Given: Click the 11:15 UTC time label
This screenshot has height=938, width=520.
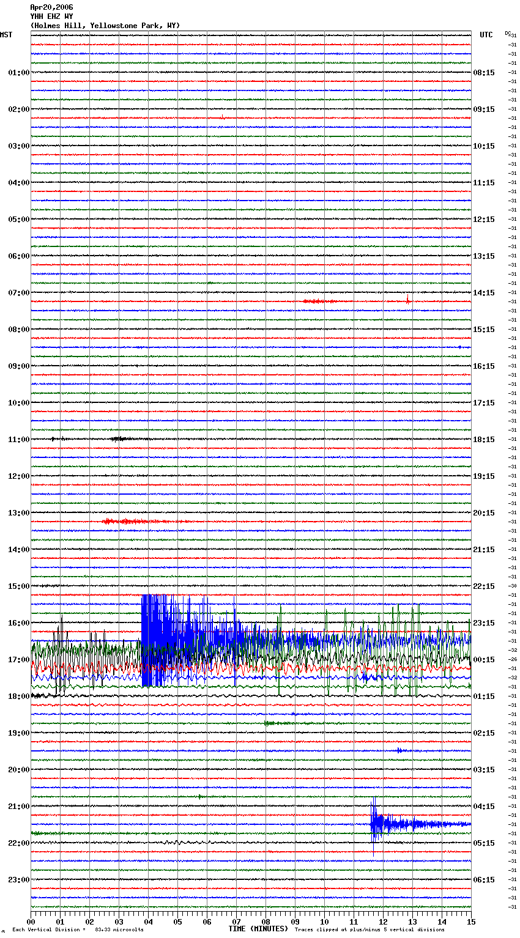Looking at the screenshot, I should [484, 183].
